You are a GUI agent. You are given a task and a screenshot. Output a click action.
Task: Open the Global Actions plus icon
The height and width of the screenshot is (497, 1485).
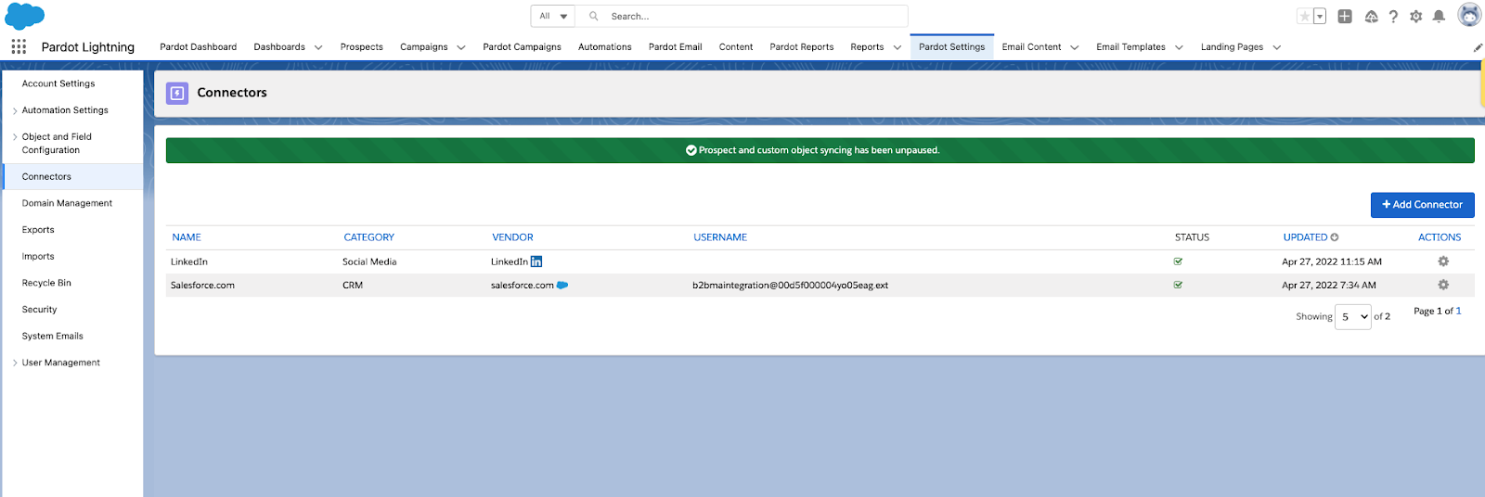point(1345,16)
